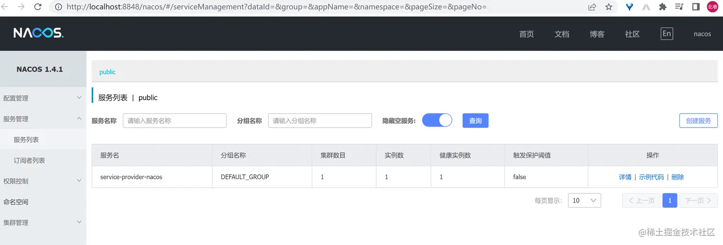Click the 查询 button
The width and height of the screenshot is (723, 245).
click(475, 121)
